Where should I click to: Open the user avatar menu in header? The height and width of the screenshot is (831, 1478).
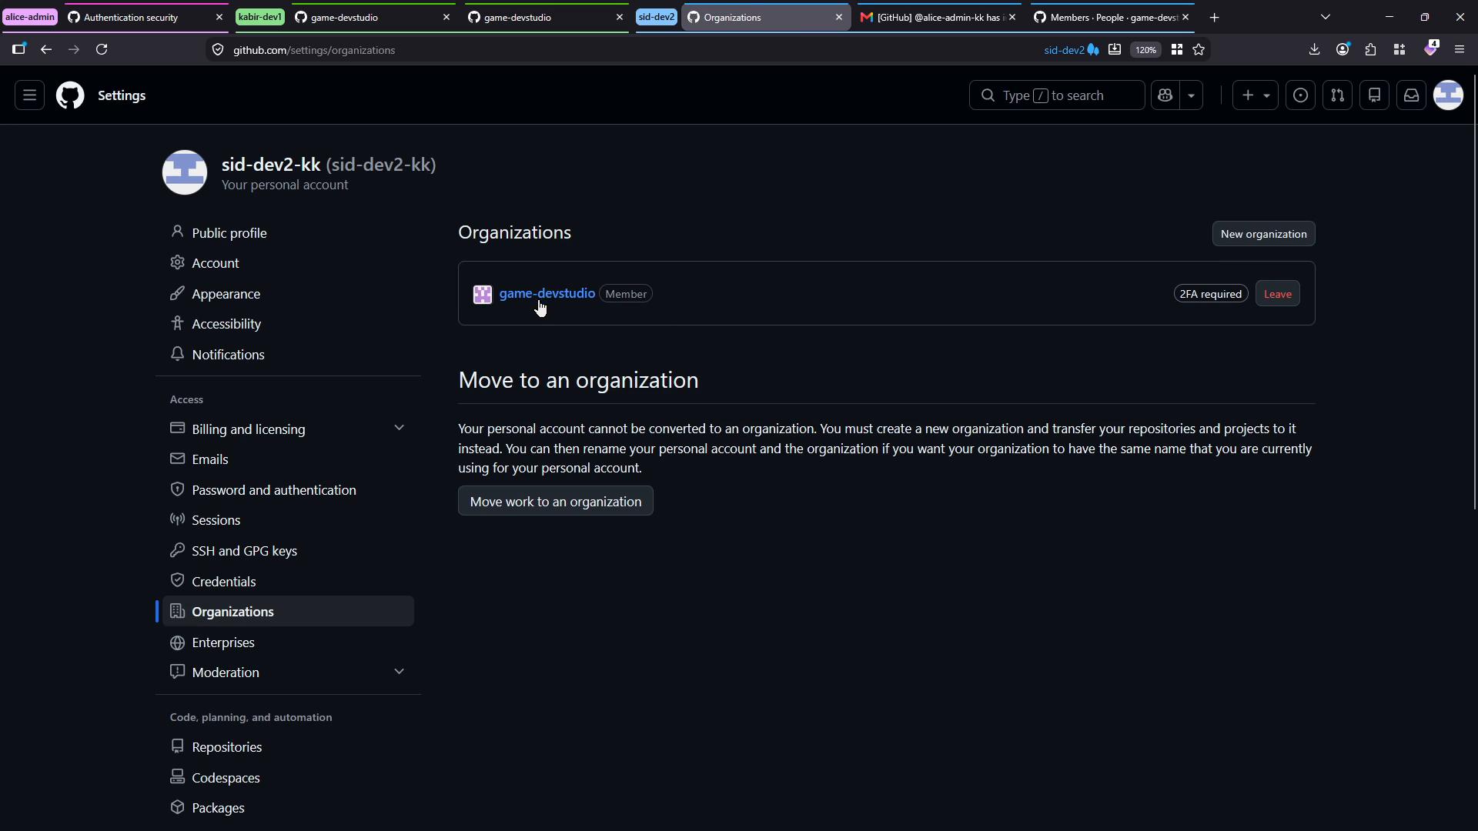pos(1448,95)
